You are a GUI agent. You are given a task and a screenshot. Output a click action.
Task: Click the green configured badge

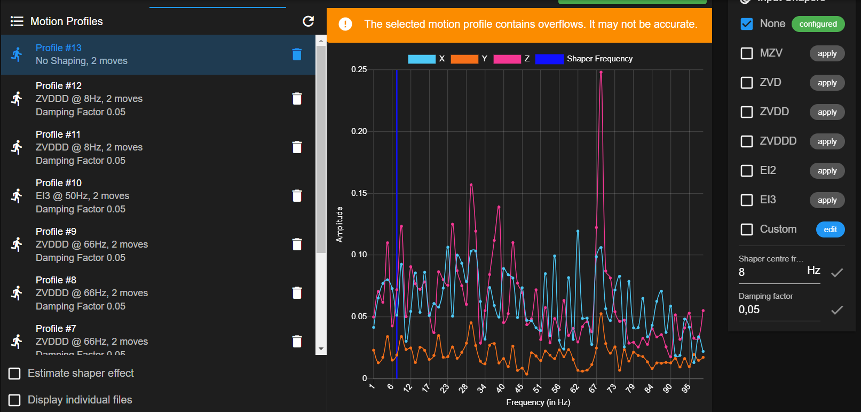coord(818,24)
